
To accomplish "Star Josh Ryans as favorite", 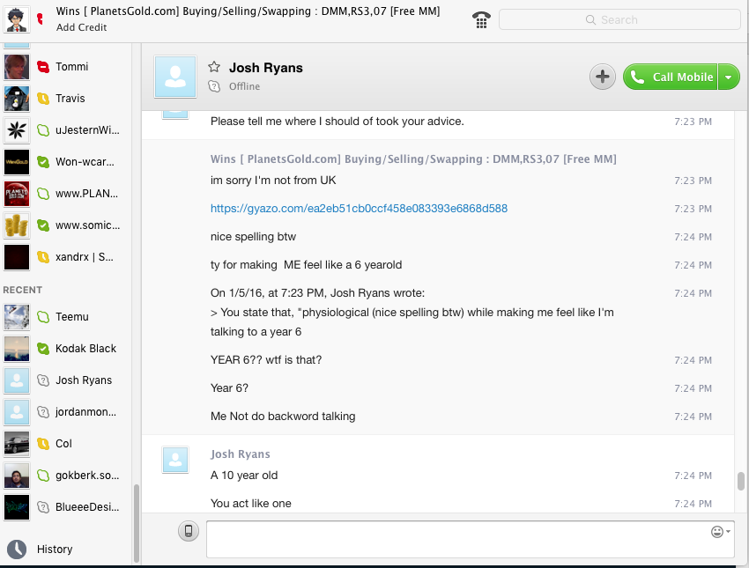I will pyautogui.click(x=214, y=67).
